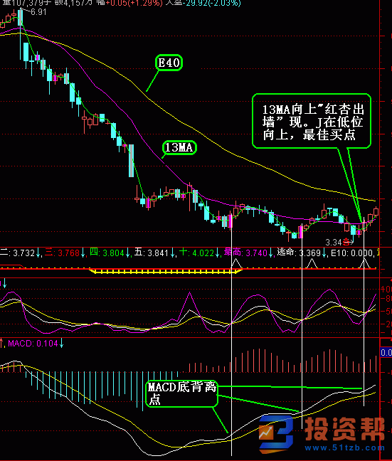
Task: Click the 6.91 high price label
Action: pos(38,12)
